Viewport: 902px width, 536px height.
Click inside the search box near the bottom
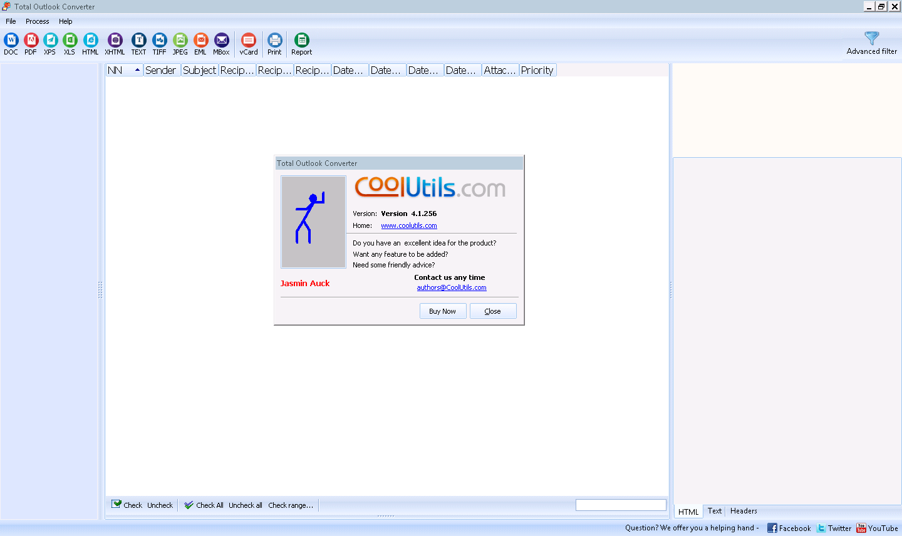tap(620, 505)
